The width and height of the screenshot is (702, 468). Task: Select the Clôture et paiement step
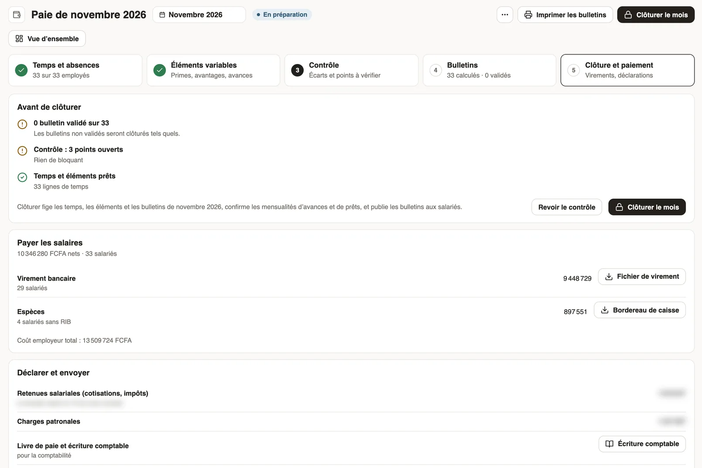(627, 70)
